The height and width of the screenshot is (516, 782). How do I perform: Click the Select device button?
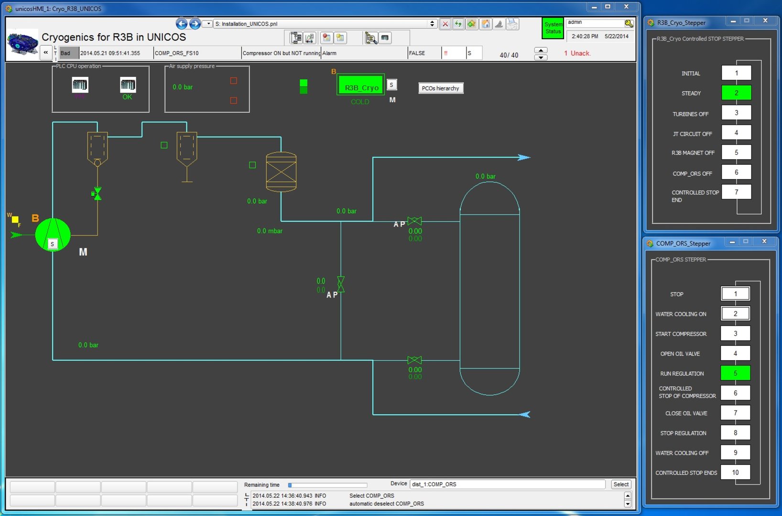(x=621, y=484)
